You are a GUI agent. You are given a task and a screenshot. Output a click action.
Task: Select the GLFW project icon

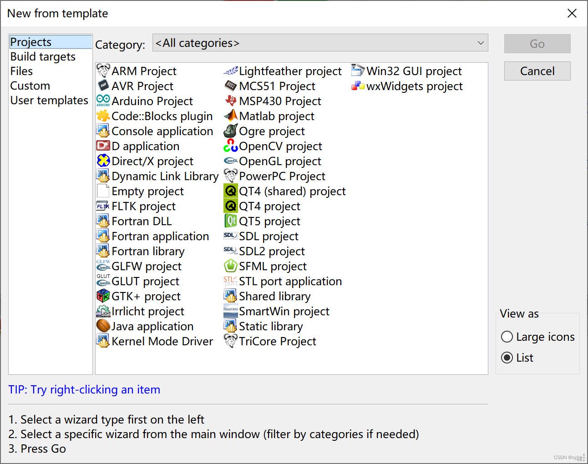103,266
